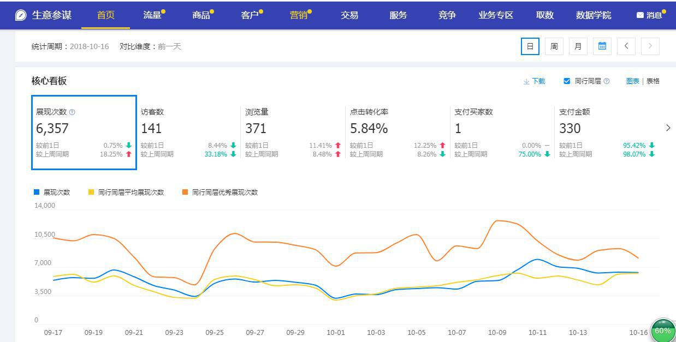
Task: Click the 下载 download icon
Action: point(526,81)
